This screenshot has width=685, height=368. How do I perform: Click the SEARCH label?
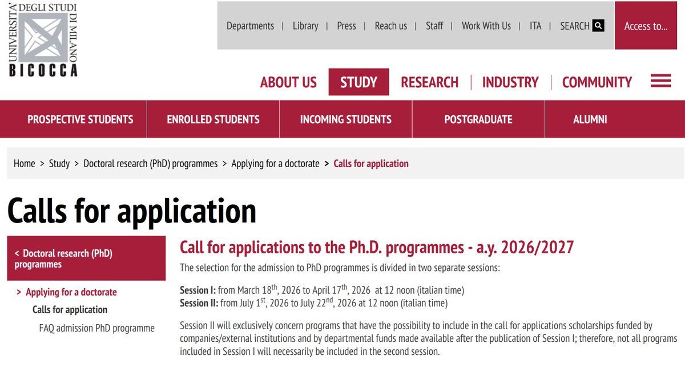[x=575, y=26]
